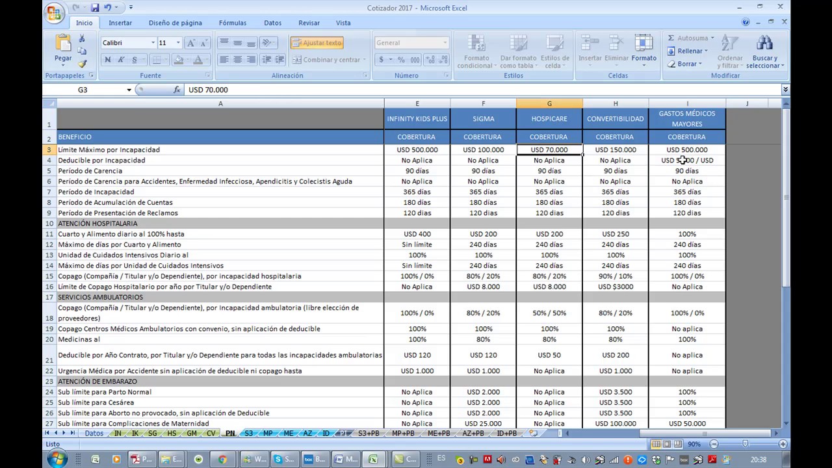Open Buscar y seleccionar binoculars
The width and height of the screenshot is (832, 468).
tap(765, 51)
